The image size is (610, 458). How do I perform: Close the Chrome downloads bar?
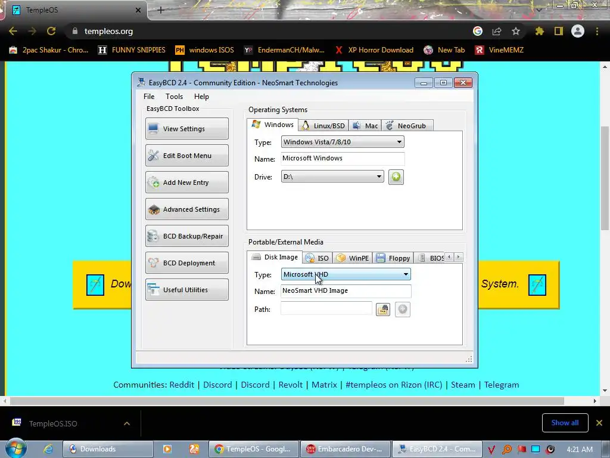coord(599,423)
